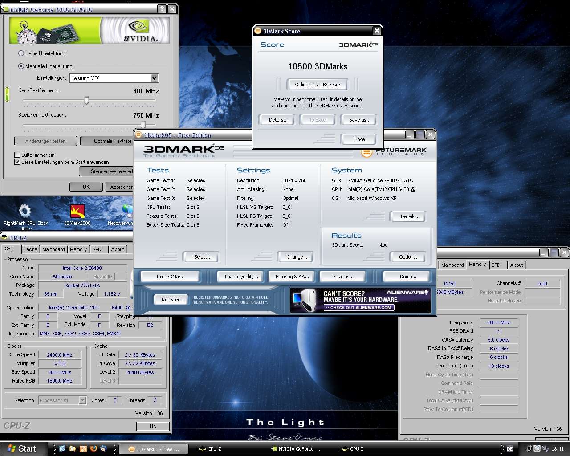This screenshot has height=456, width=570.
Task: Click the Futuremark Corporation logo
Action: pos(394,151)
